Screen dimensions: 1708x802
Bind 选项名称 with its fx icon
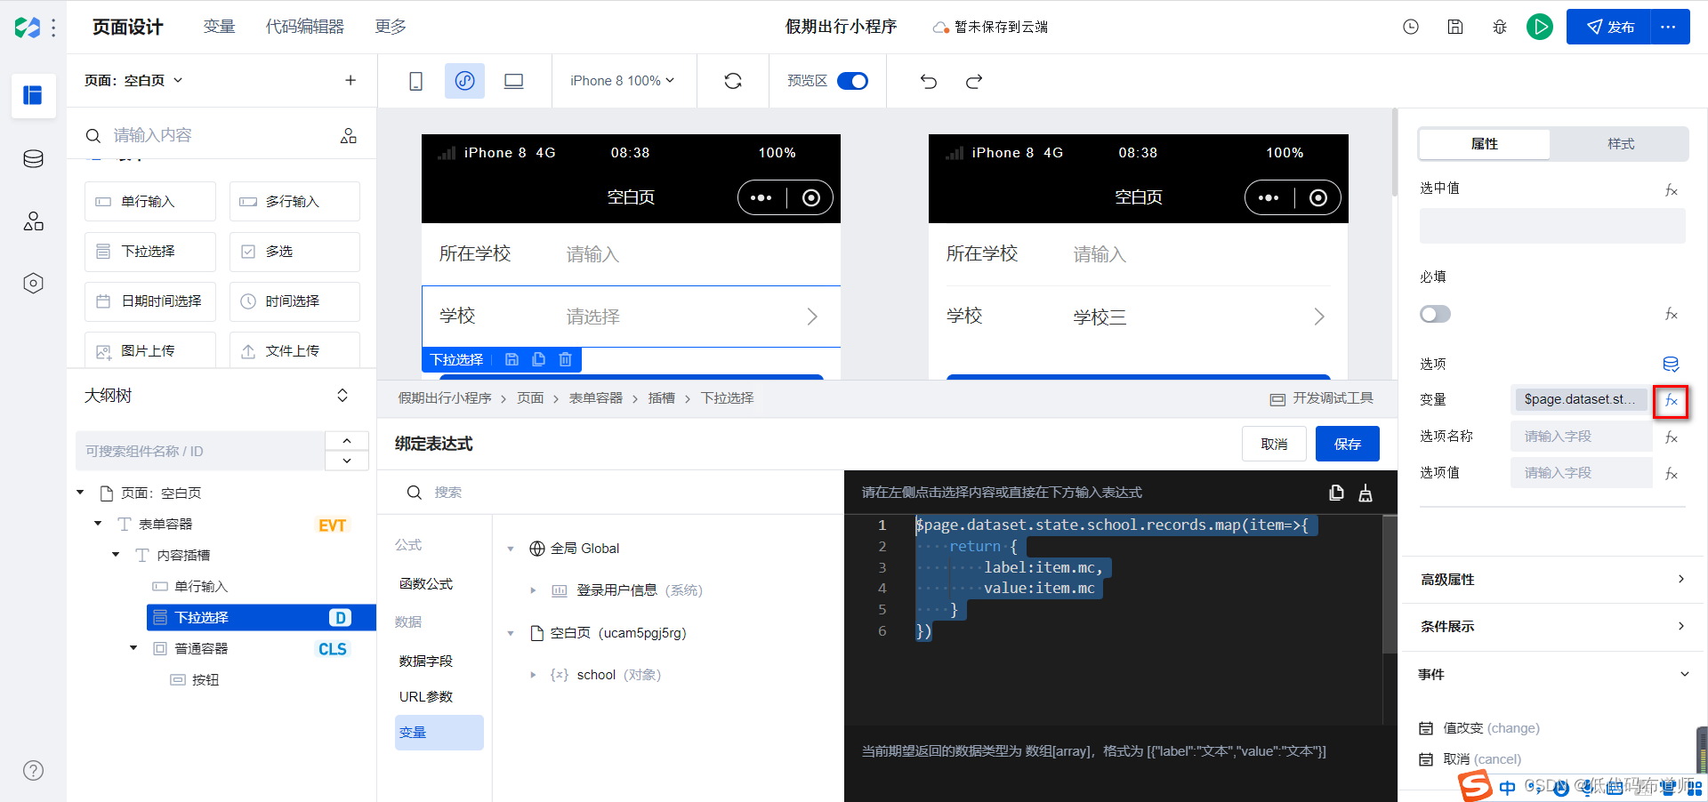(x=1672, y=437)
